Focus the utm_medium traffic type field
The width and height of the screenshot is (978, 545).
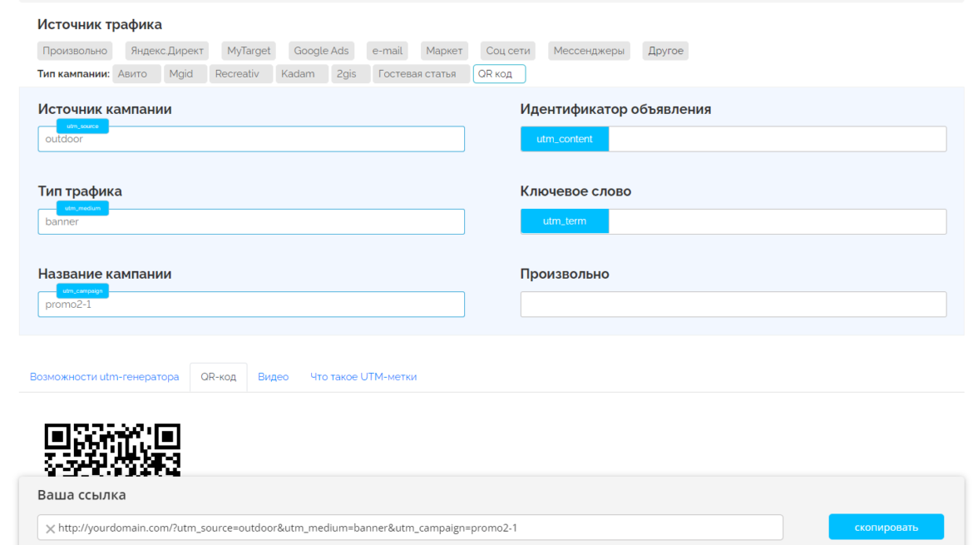(x=250, y=222)
